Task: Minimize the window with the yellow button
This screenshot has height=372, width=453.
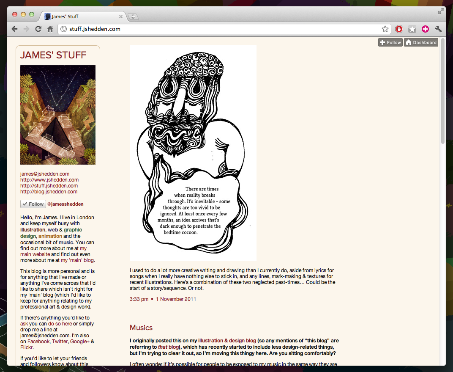Action: (x=23, y=14)
